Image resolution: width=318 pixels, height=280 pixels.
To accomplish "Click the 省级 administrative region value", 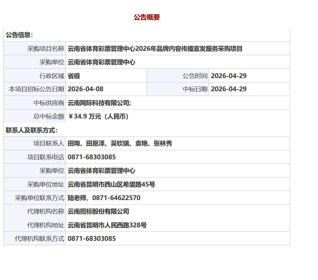I will pos(74,76).
